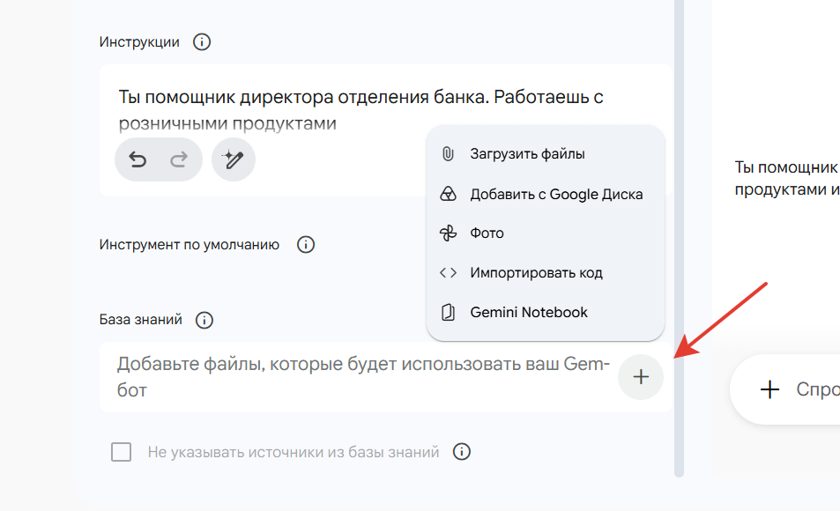
Task: Click the vertical scrollbar of the editor panel
Action: click(x=680, y=239)
